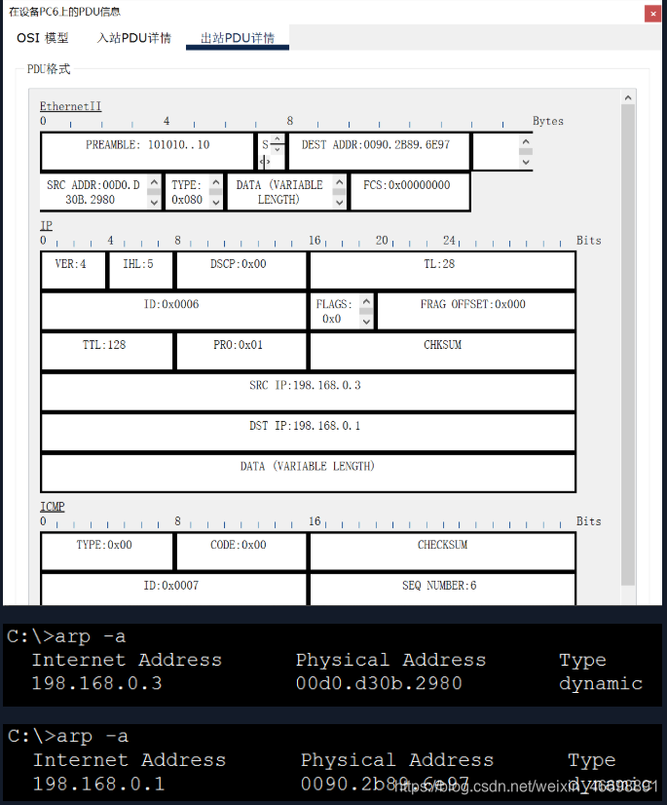Click 198.168.0.3 in first arp output

click(x=97, y=683)
